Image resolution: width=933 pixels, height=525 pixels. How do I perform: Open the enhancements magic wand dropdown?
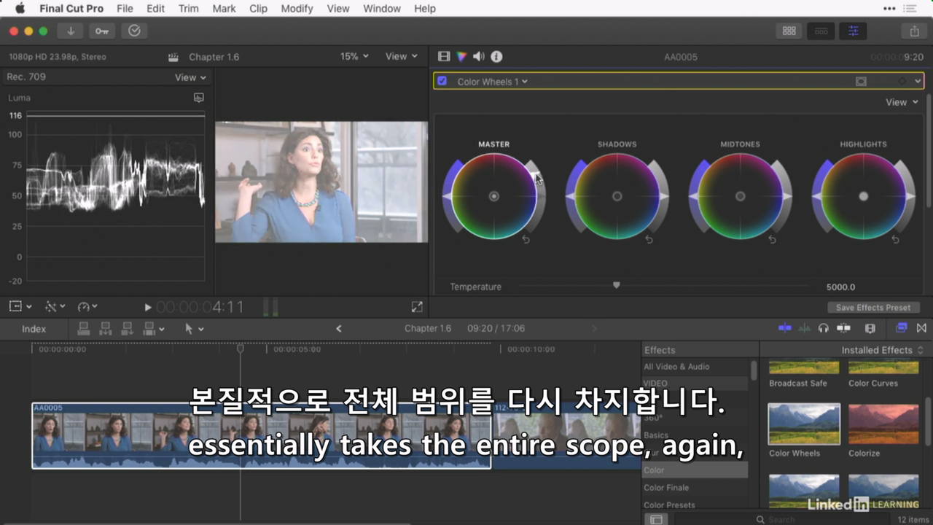55,307
